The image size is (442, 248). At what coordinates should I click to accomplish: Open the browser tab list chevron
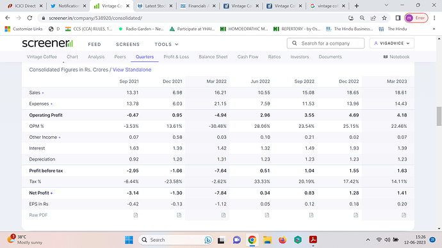(x=386, y=5)
